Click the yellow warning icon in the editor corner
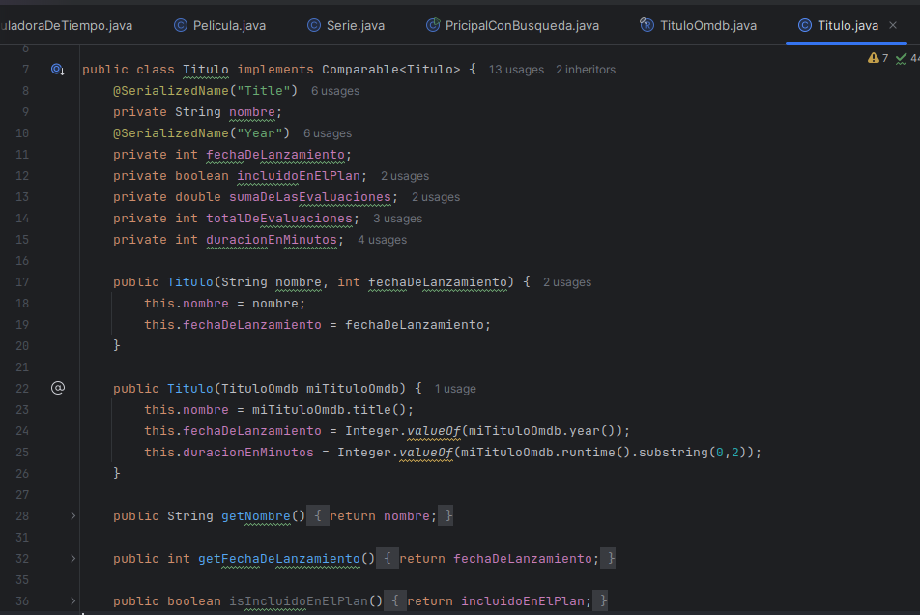Screen dimensions: 920x615 (874, 57)
